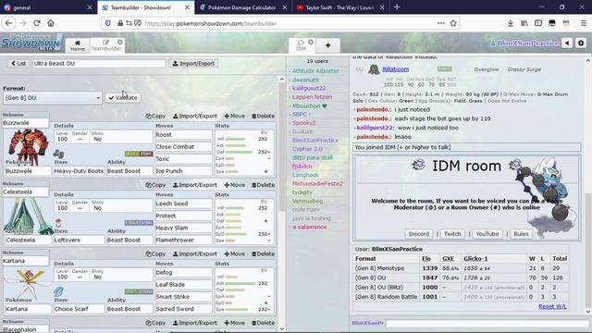Open a new browser tab

(397, 7)
